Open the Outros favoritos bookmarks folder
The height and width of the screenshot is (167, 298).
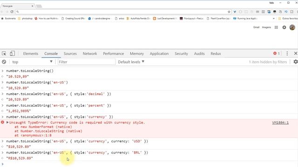coord(288,19)
